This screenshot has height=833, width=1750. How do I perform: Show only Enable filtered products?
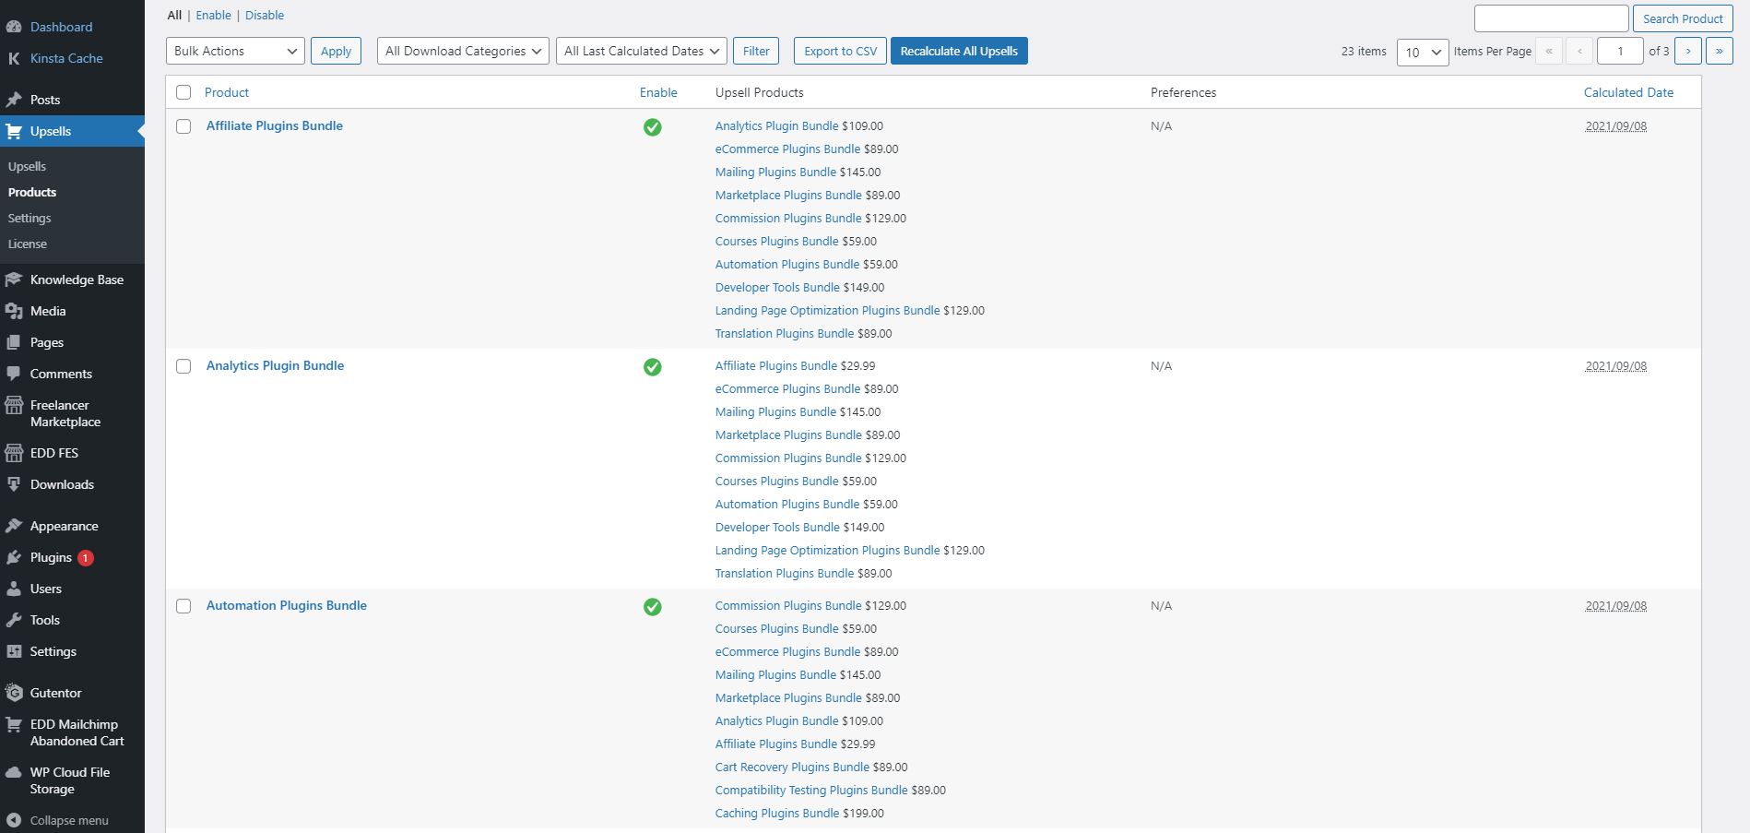click(214, 15)
